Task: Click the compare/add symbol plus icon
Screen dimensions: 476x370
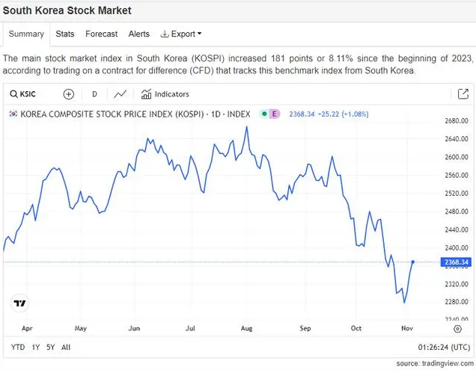Action: pyautogui.click(x=69, y=94)
